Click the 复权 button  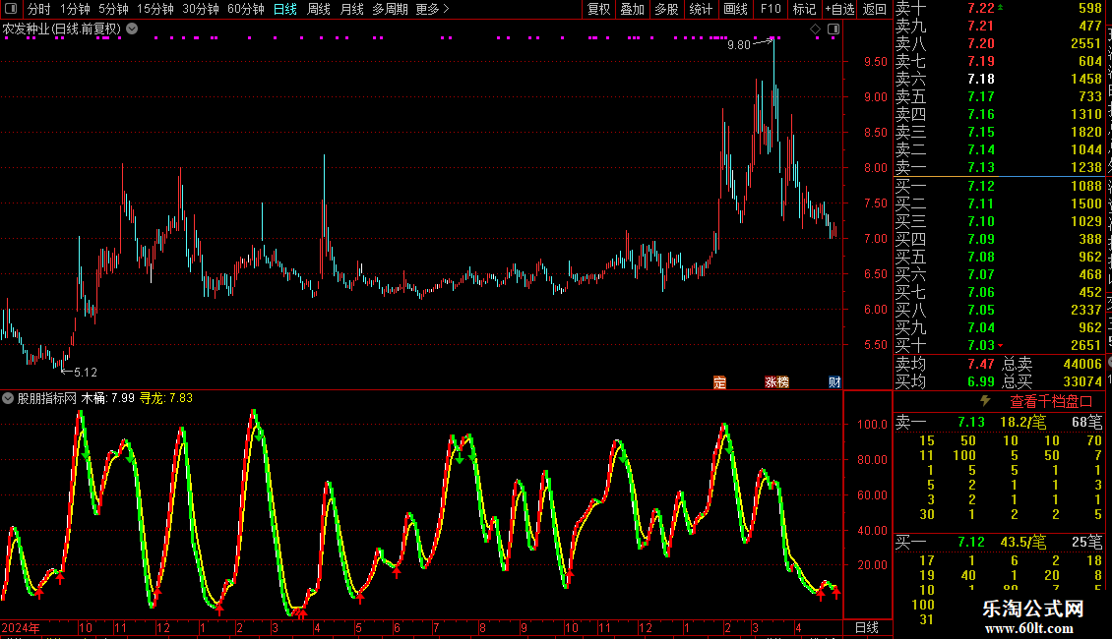coord(598,9)
